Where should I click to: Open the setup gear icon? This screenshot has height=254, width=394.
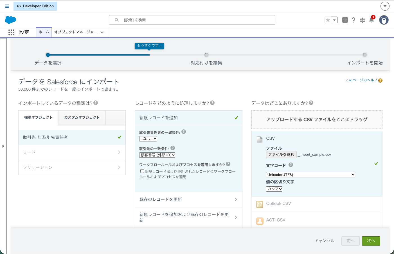363,20
